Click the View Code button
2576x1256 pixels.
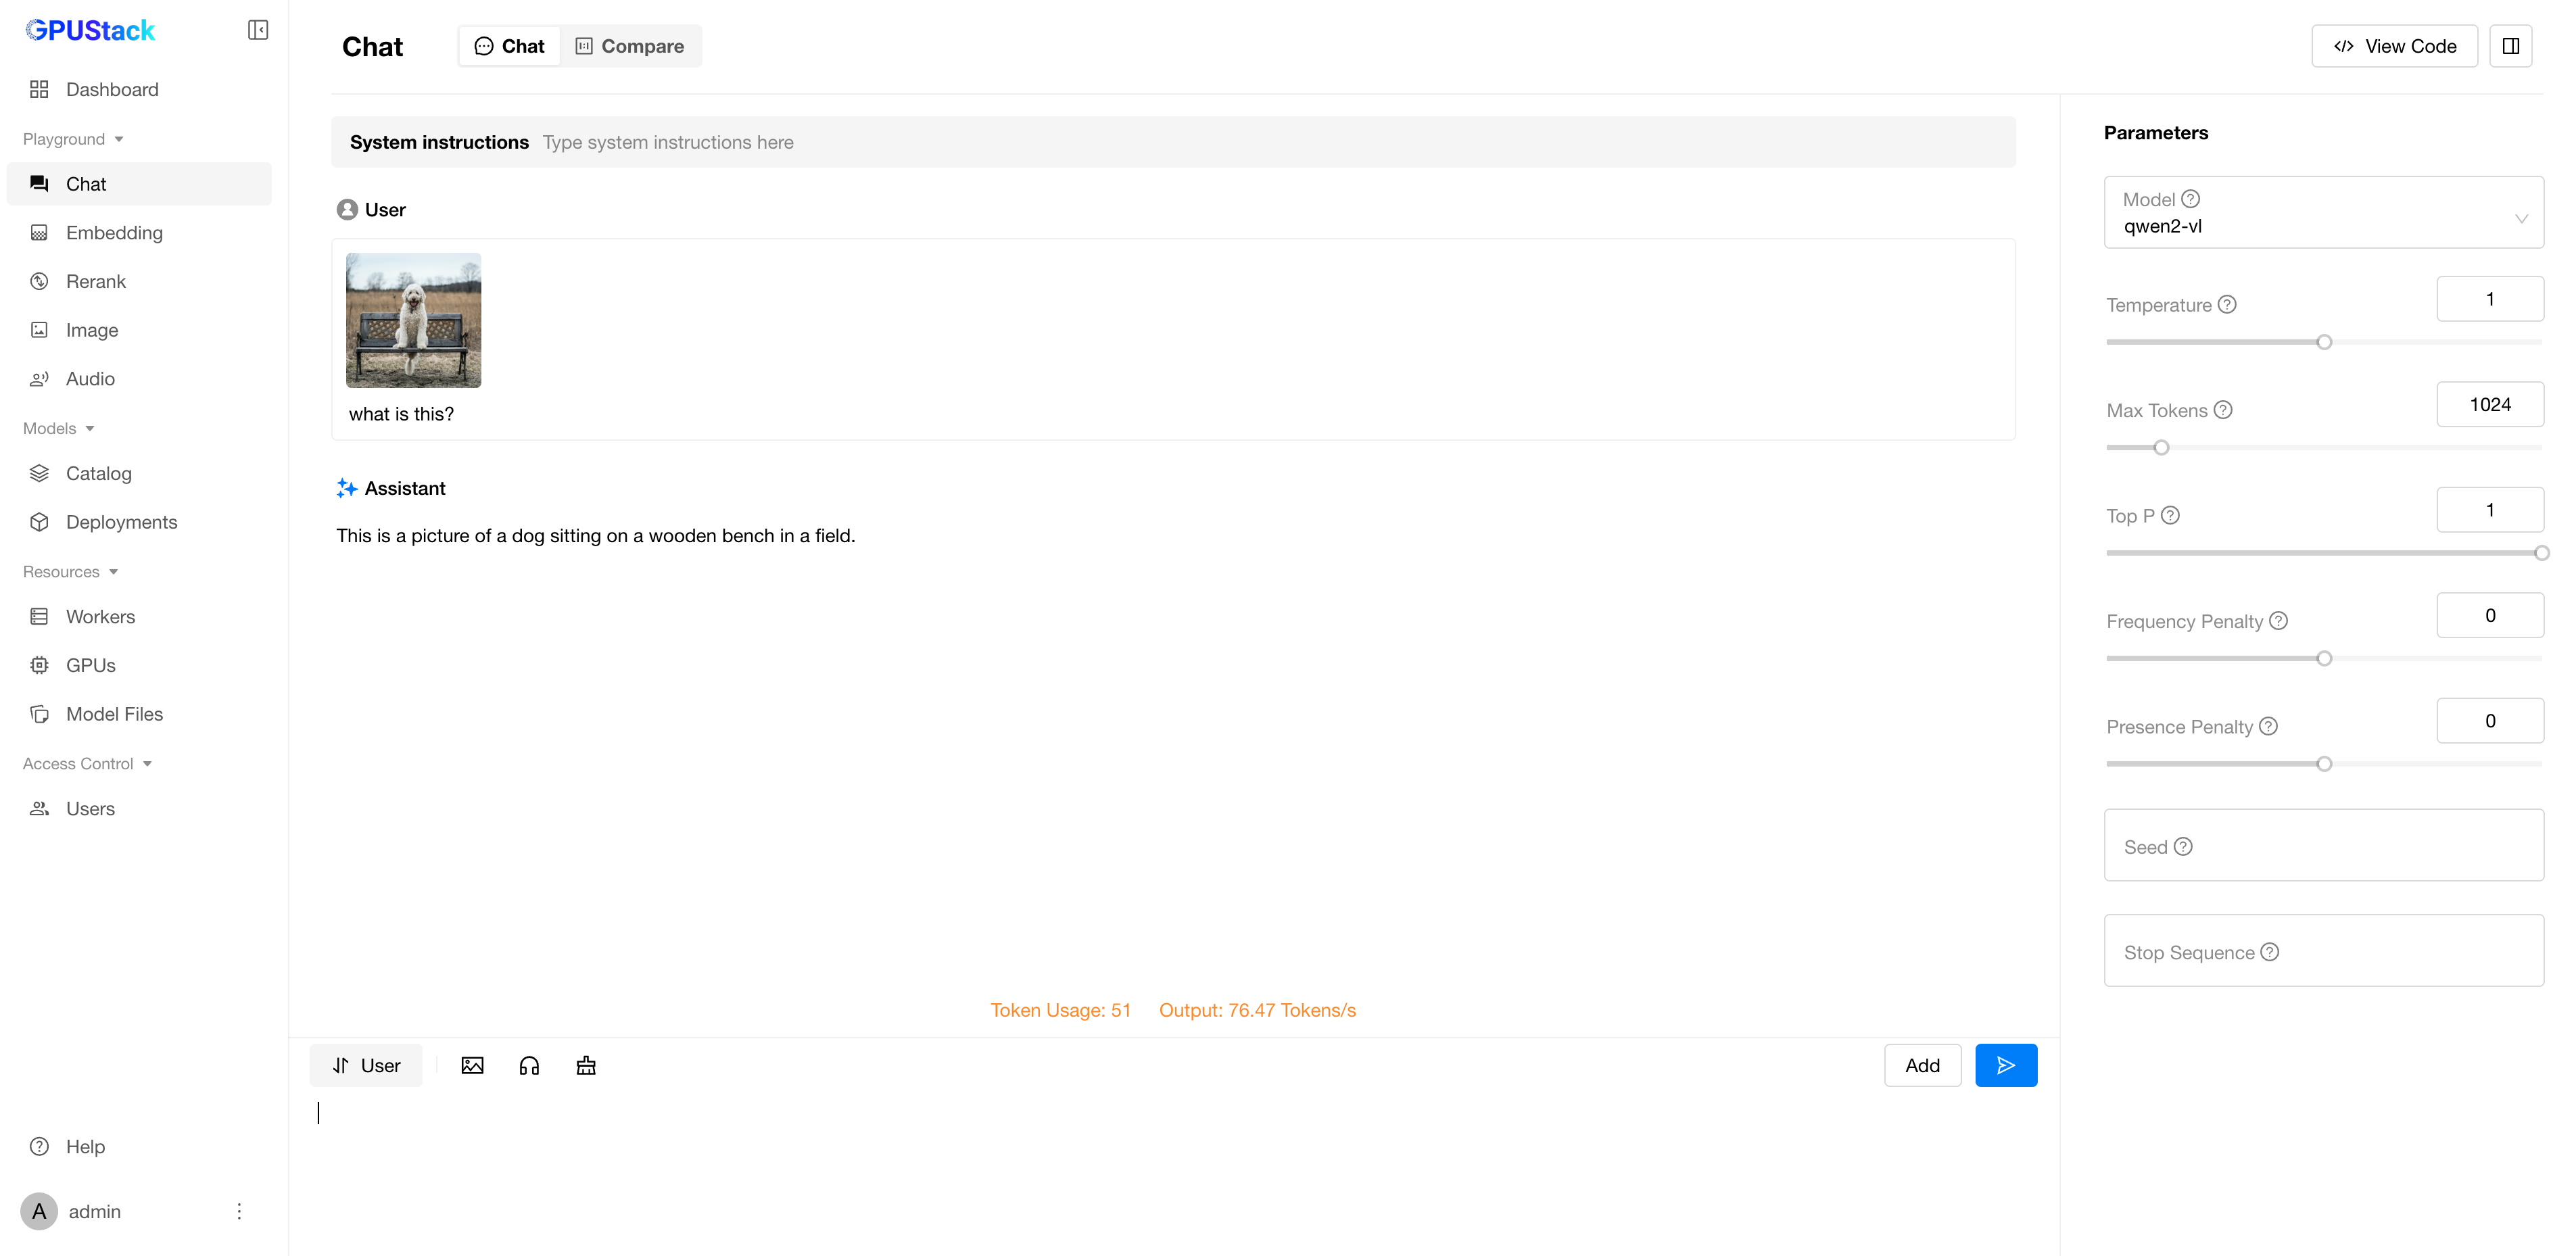click(x=2394, y=46)
